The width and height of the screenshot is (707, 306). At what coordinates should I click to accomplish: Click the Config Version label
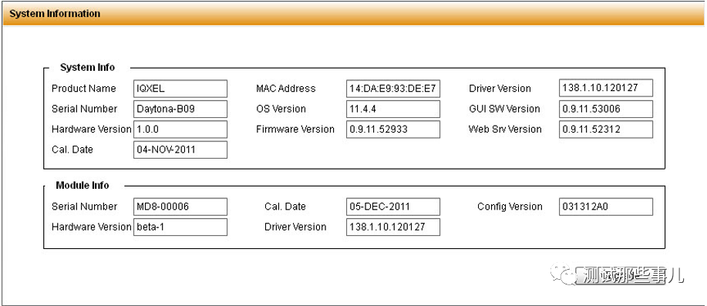coord(510,207)
